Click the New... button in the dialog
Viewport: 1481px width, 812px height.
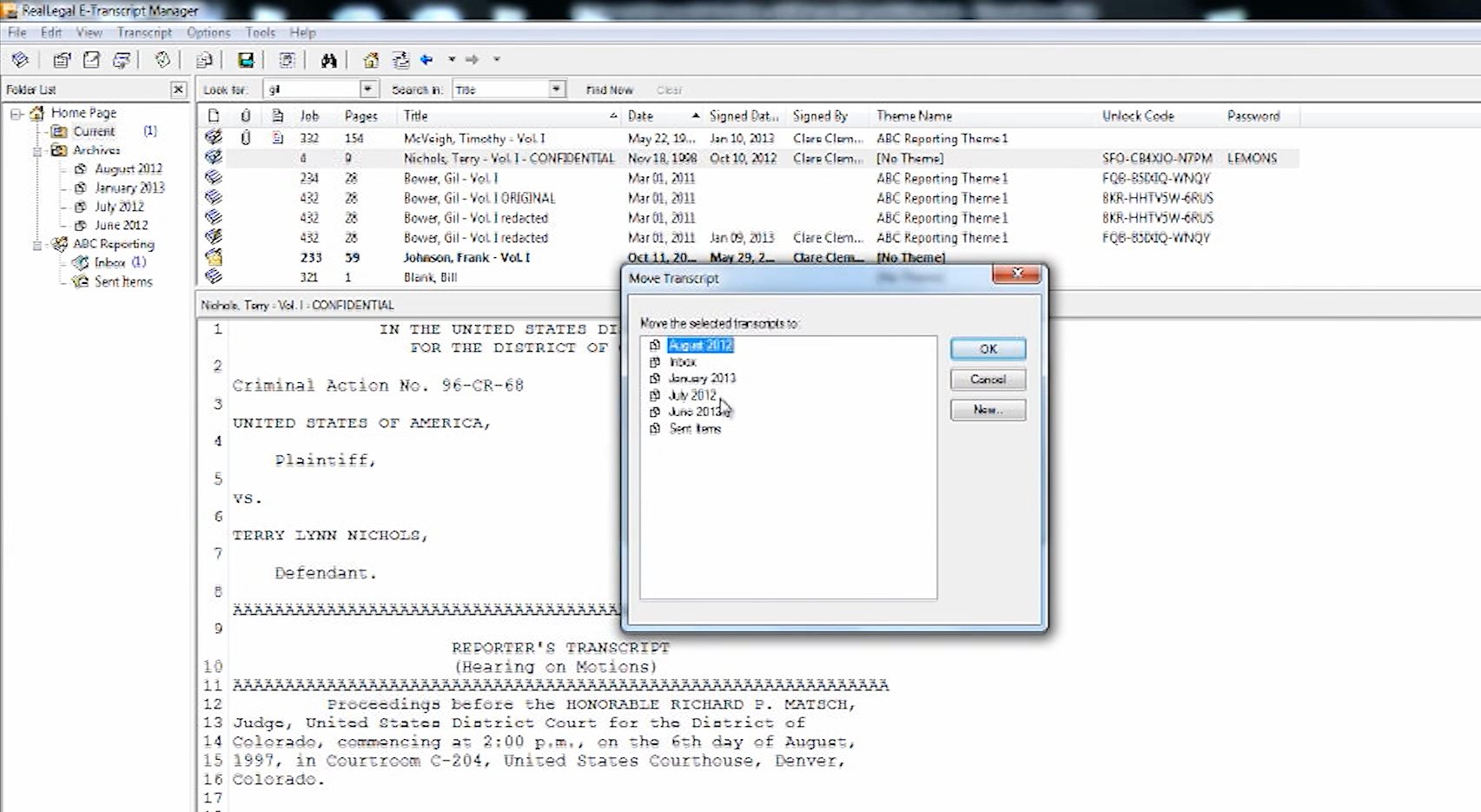pyautogui.click(x=988, y=410)
